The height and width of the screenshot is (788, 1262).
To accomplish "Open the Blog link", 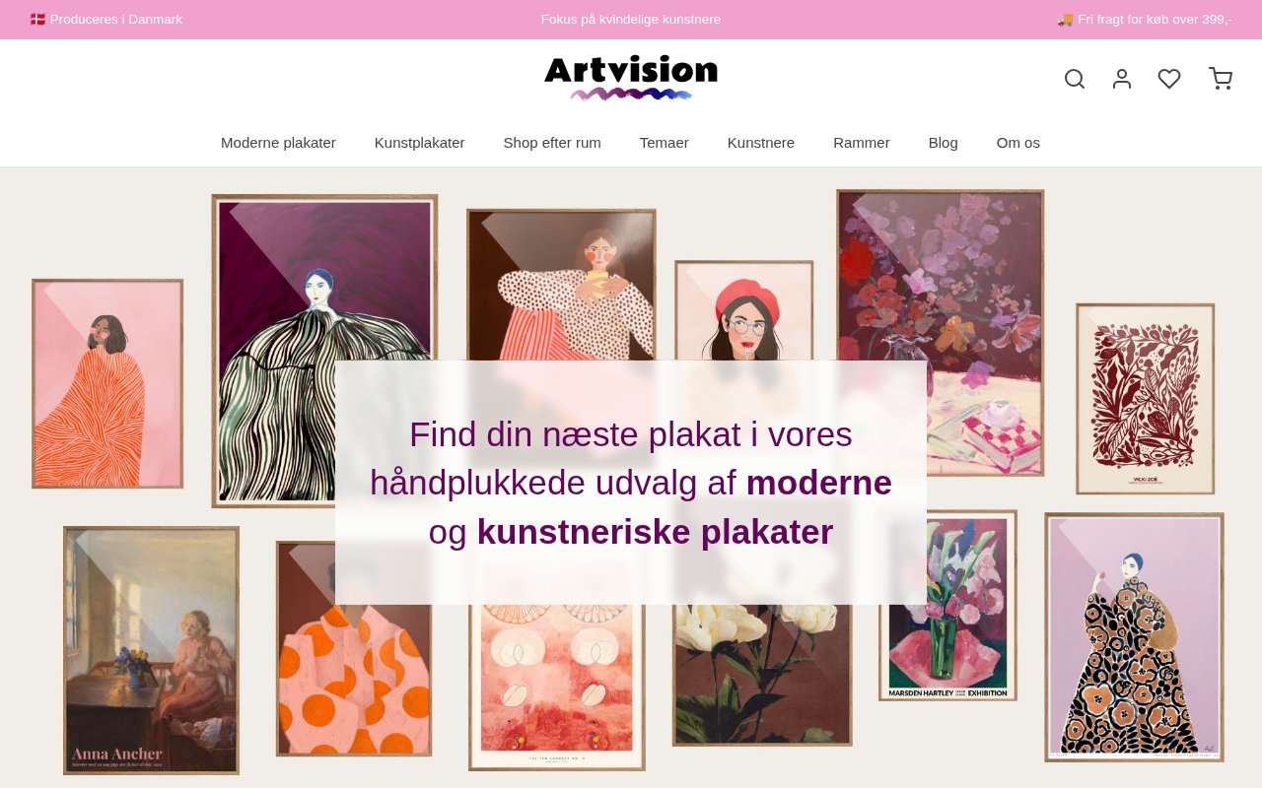I will pyautogui.click(x=944, y=143).
